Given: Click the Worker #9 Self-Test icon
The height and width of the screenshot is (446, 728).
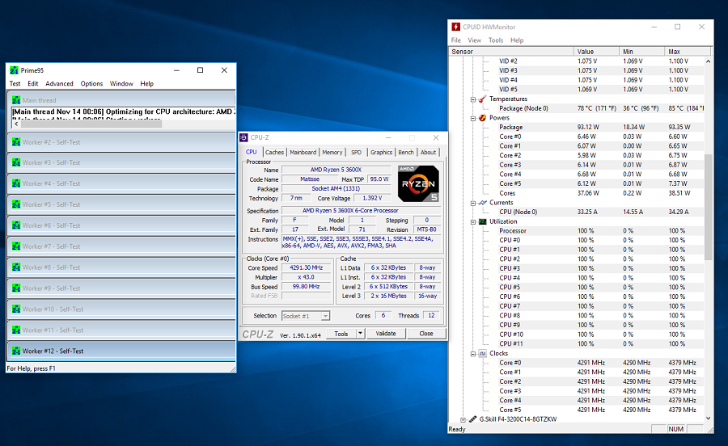Looking at the screenshot, I should point(16,288).
